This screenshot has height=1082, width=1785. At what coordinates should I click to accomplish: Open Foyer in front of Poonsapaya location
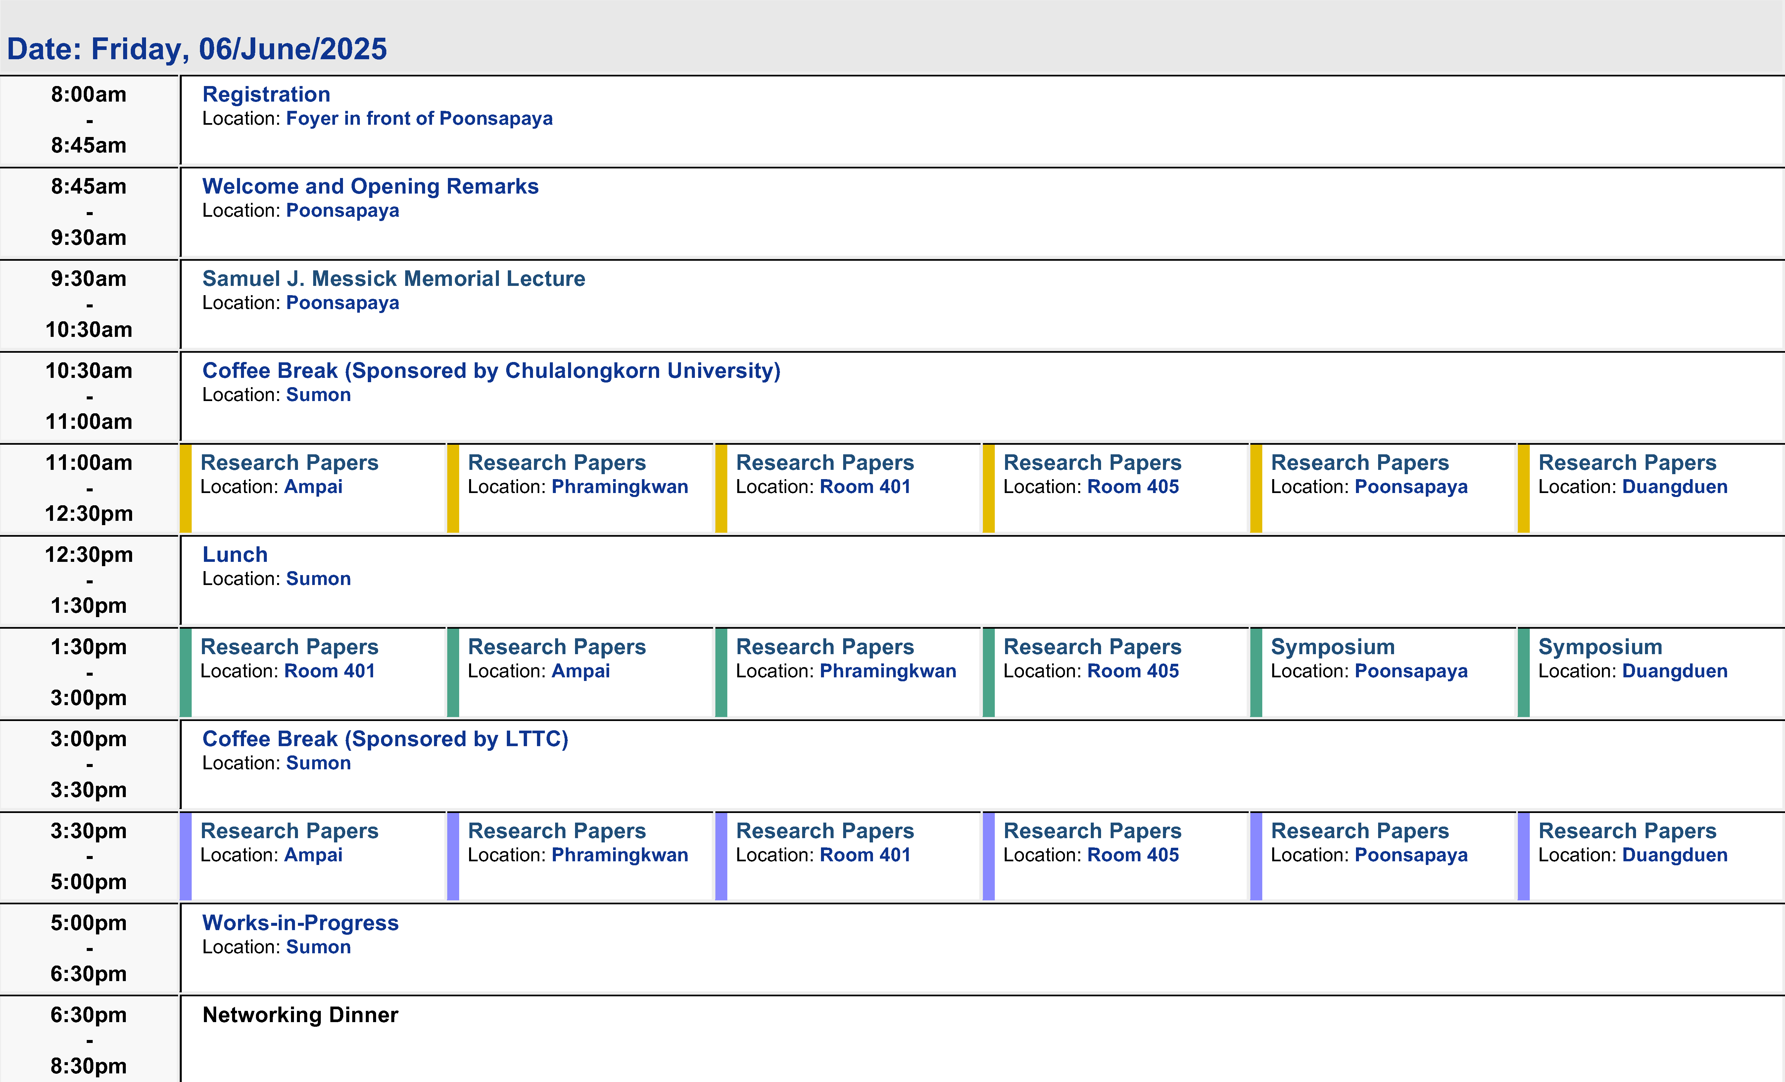(x=419, y=119)
